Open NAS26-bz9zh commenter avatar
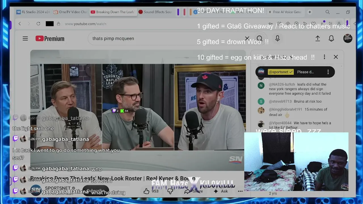 (261, 86)
